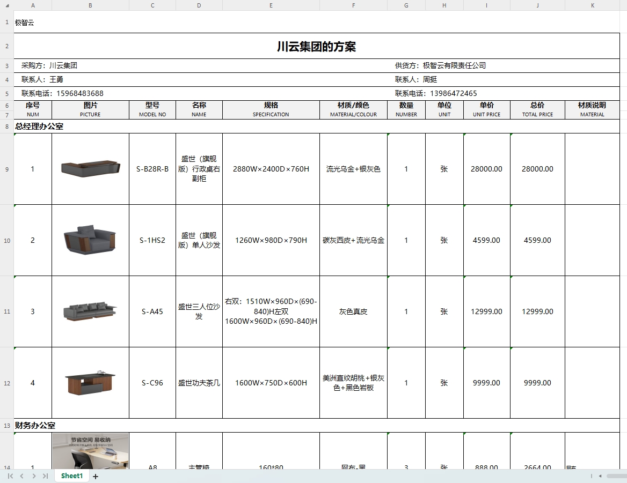This screenshot has height=483, width=627.
Task: Click the total price cell 4599.00
Action: [x=537, y=240]
